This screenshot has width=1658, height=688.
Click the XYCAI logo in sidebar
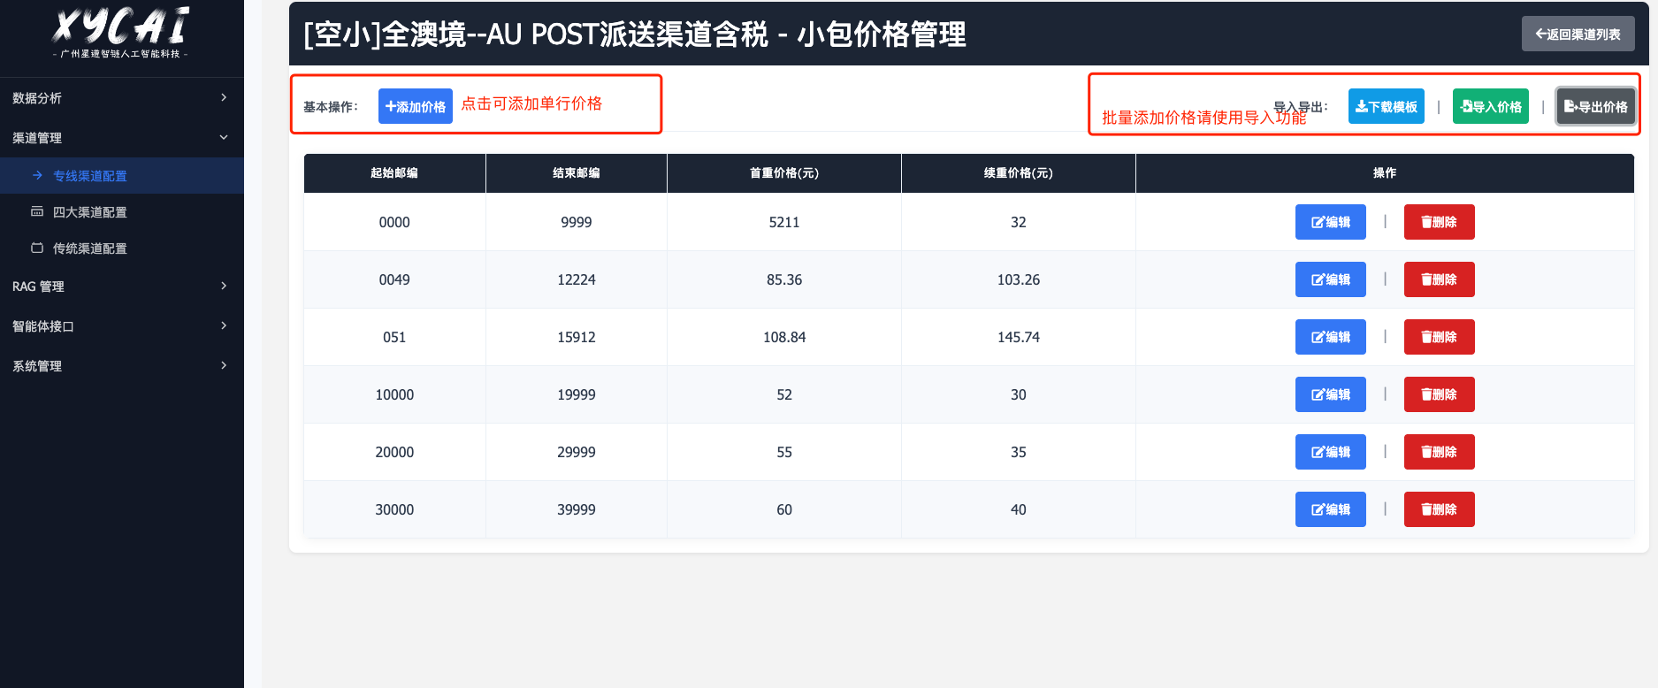[x=120, y=32]
